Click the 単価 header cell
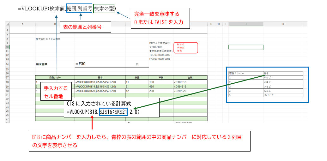 161,77
